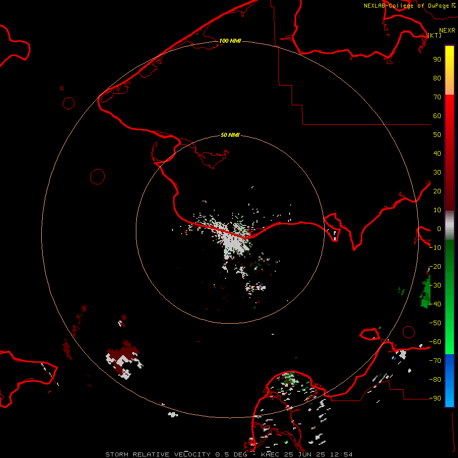
Task: Select the -60 value on velocity scale
Action: click(435, 342)
